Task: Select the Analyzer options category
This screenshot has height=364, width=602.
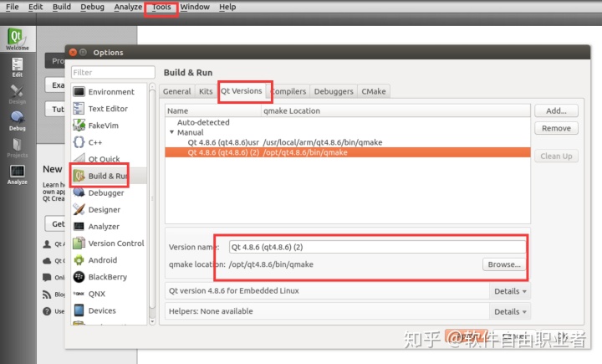Action: coord(109,227)
